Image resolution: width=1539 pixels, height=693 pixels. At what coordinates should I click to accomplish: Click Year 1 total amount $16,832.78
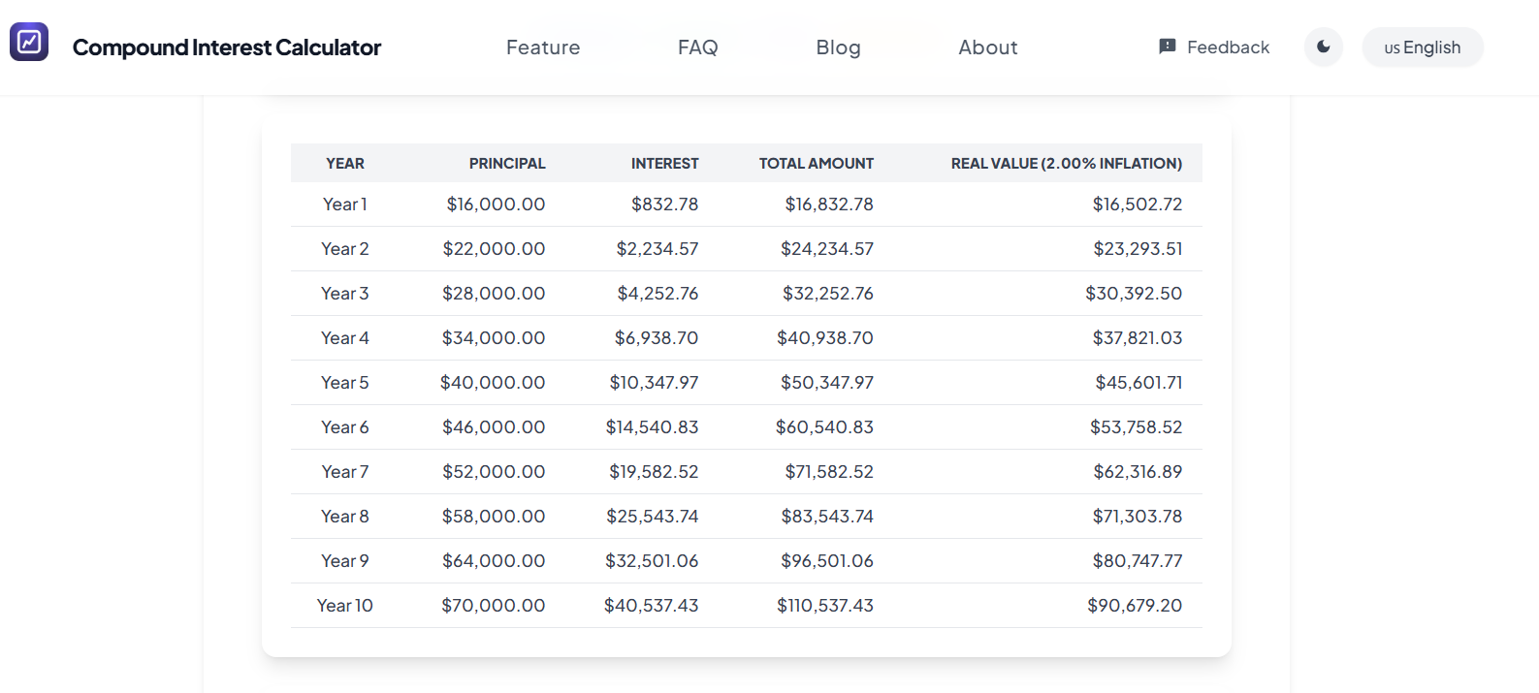coord(828,205)
